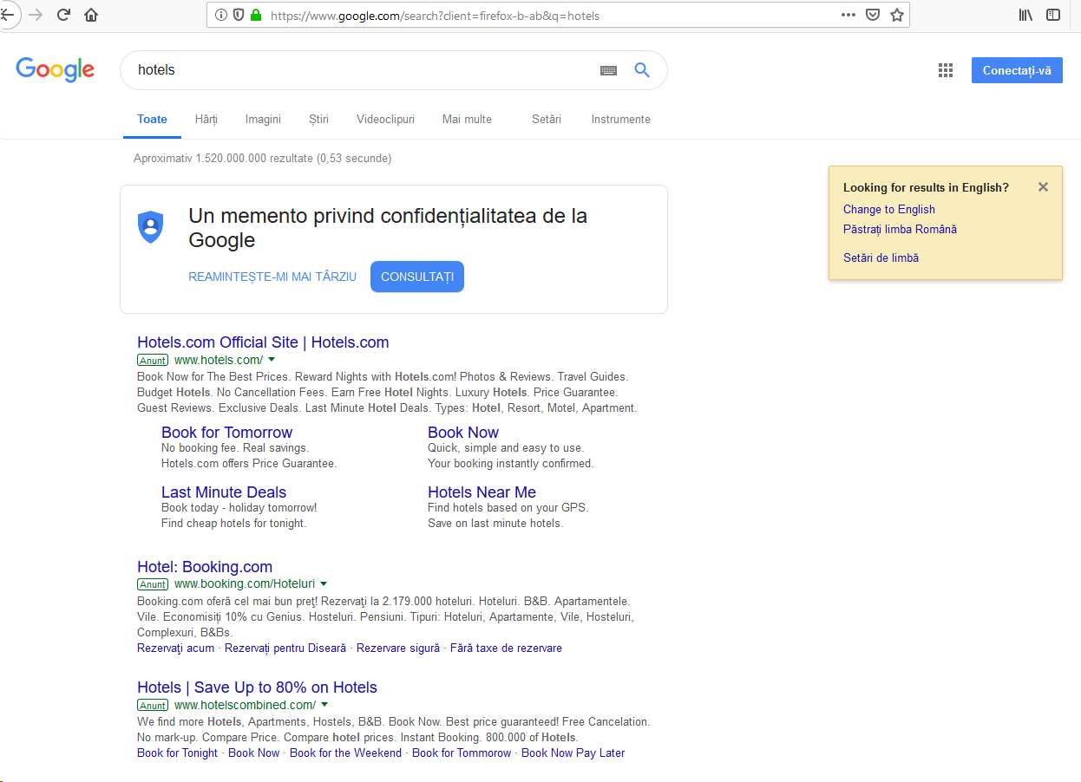The width and height of the screenshot is (1081, 782).
Task: Save page to Pocket
Action: [x=874, y=14]
